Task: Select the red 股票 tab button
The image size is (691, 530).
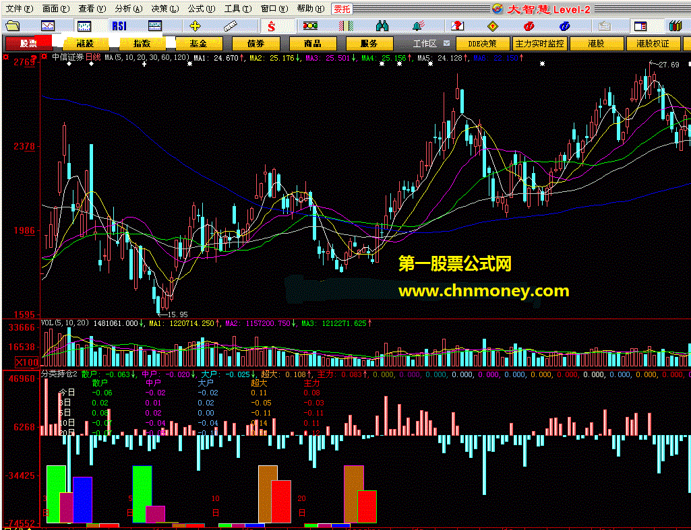Action: point(28,44)
